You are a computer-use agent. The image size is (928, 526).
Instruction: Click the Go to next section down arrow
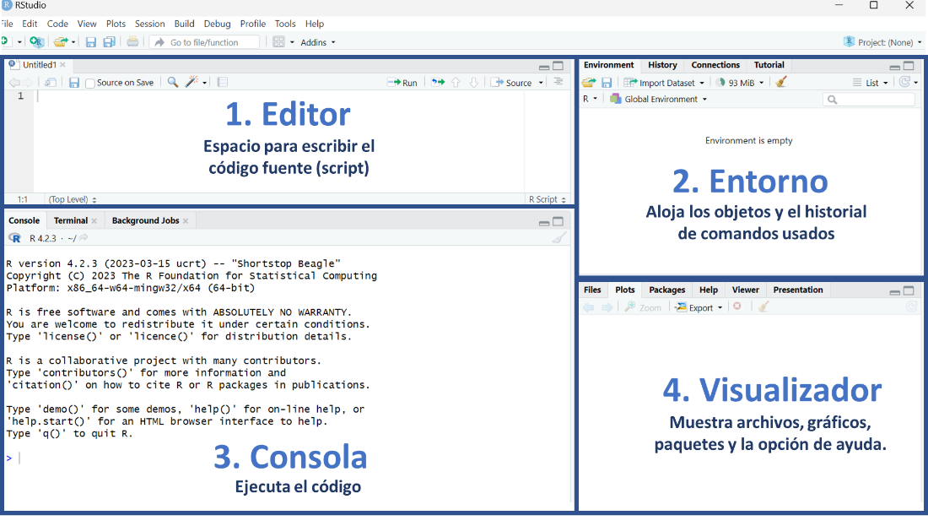point(474,83)
